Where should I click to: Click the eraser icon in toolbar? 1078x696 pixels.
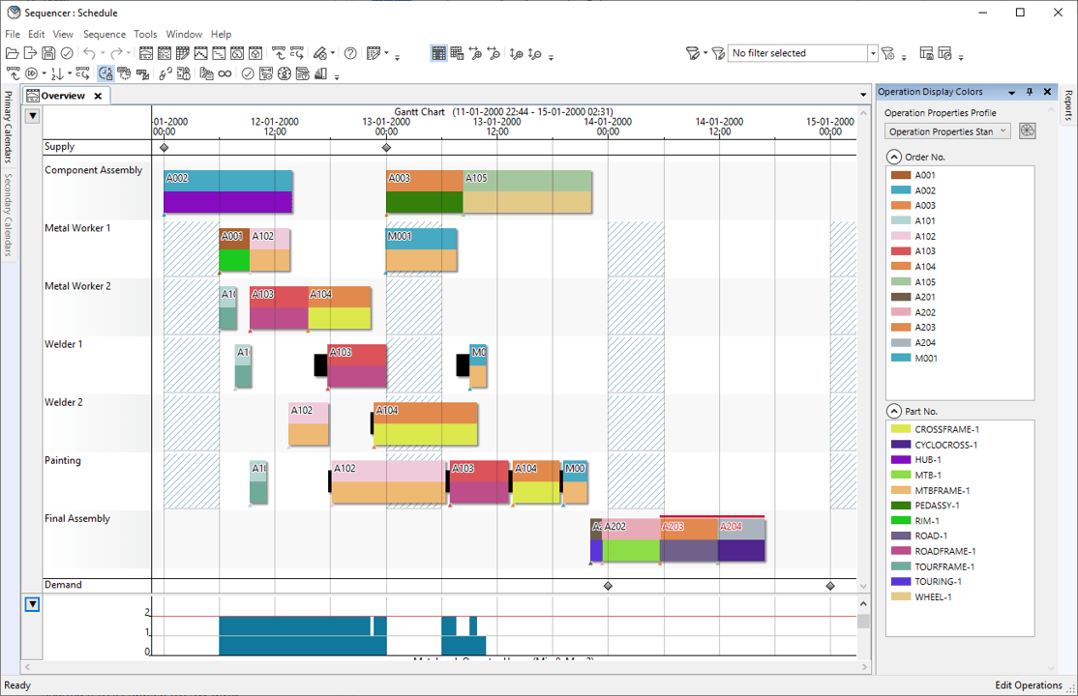tap(320, 53)
